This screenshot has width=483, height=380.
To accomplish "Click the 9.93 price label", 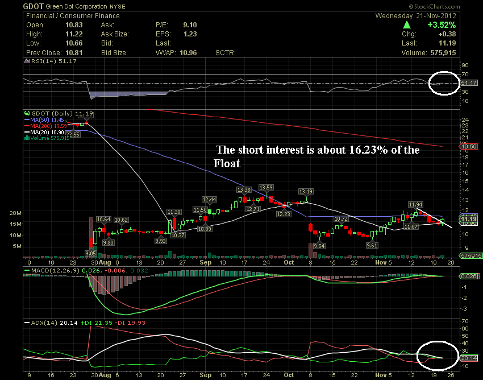I will tap(161, 241).
